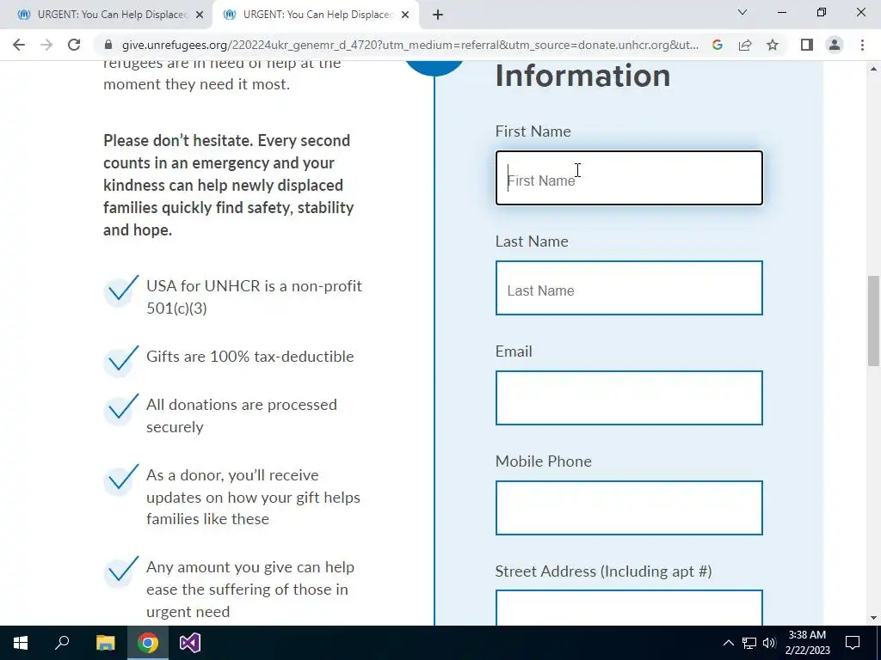881x660 pixels.
Task: Close the first URGENT tab
Action: tap(200, 15)
